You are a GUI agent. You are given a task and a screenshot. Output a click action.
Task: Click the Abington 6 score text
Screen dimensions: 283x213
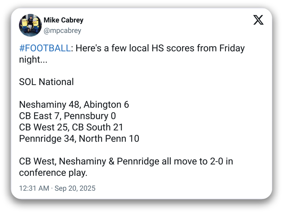106,105
